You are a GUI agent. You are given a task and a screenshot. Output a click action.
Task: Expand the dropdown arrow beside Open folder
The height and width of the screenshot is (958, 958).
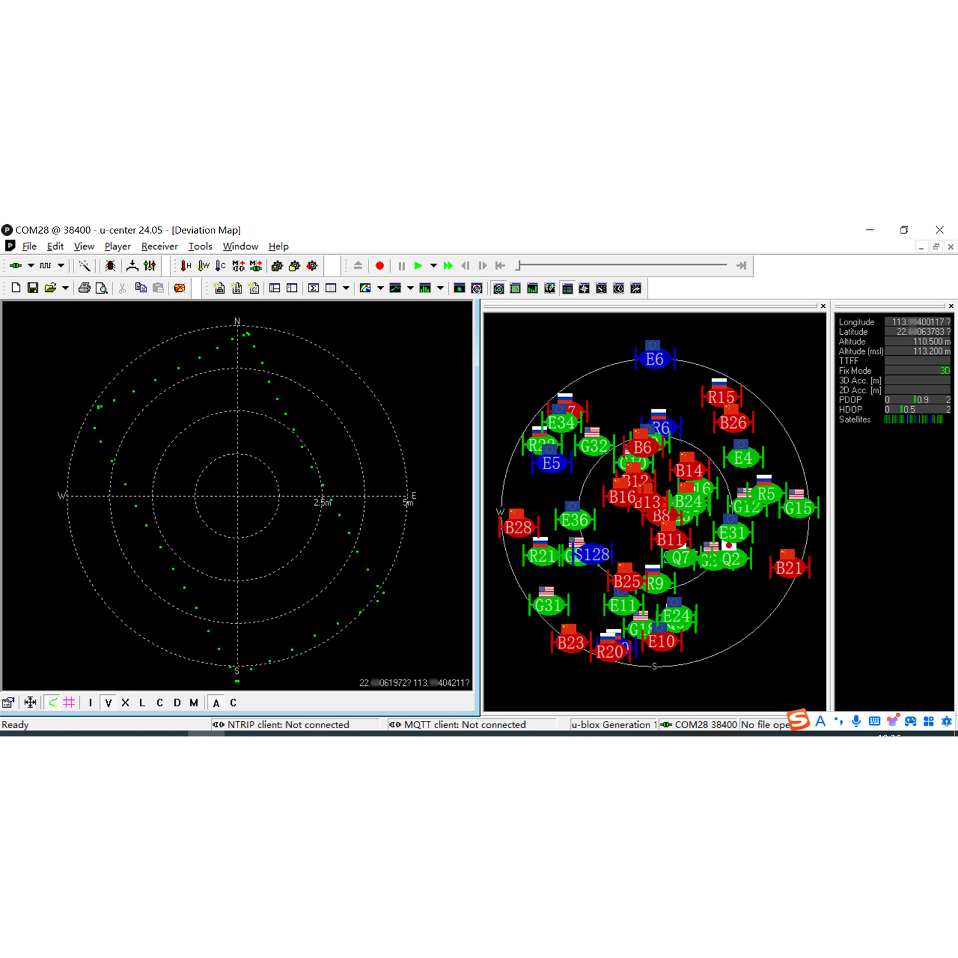pyautogui.click(x=65, y=288)
